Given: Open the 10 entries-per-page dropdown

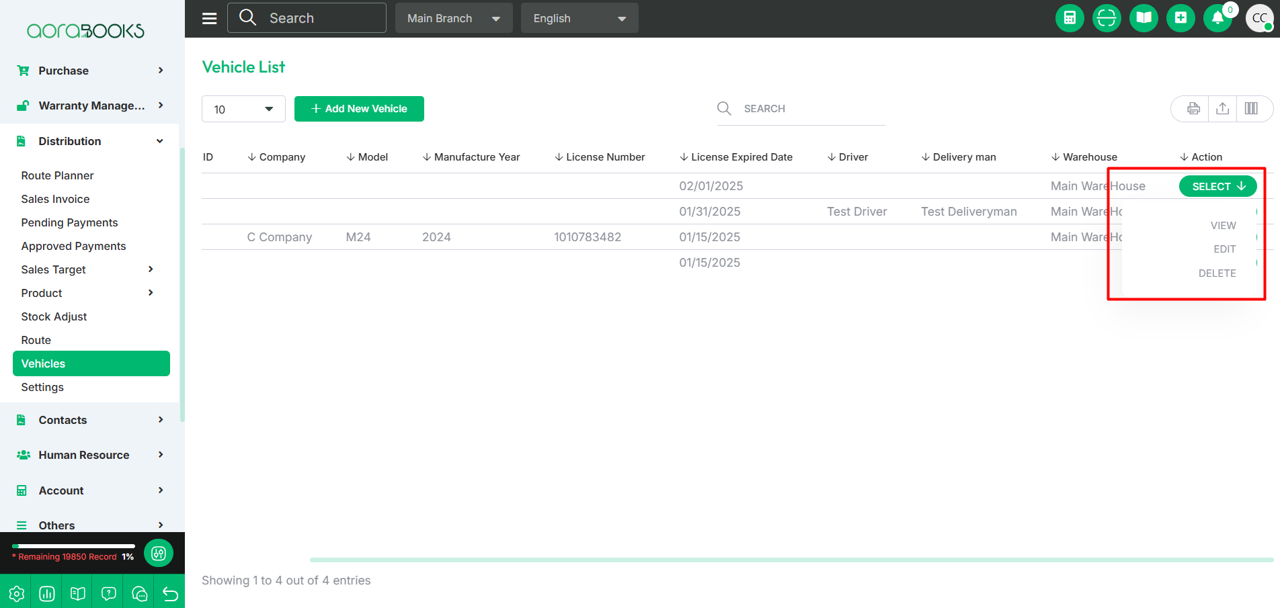Looking at the screenshot, I should (x=243, y=109).
